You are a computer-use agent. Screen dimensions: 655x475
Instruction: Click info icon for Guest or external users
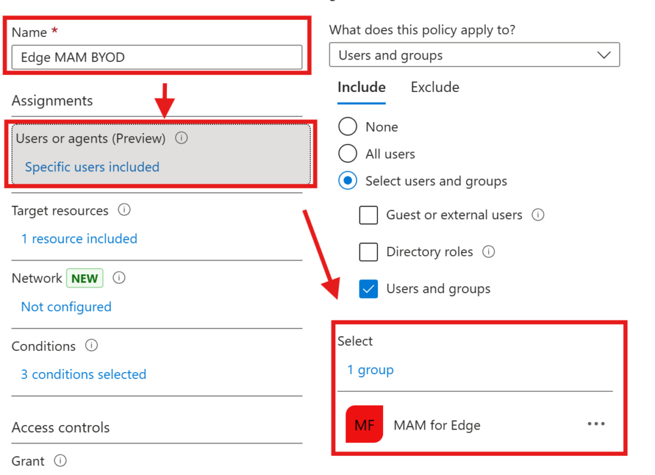[x=538, y=215]
